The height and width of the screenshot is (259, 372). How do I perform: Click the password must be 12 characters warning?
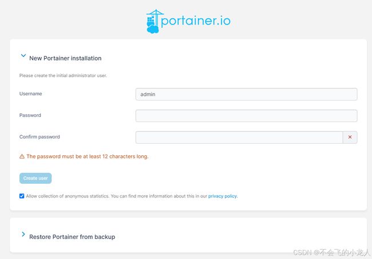tap(88, 156)
